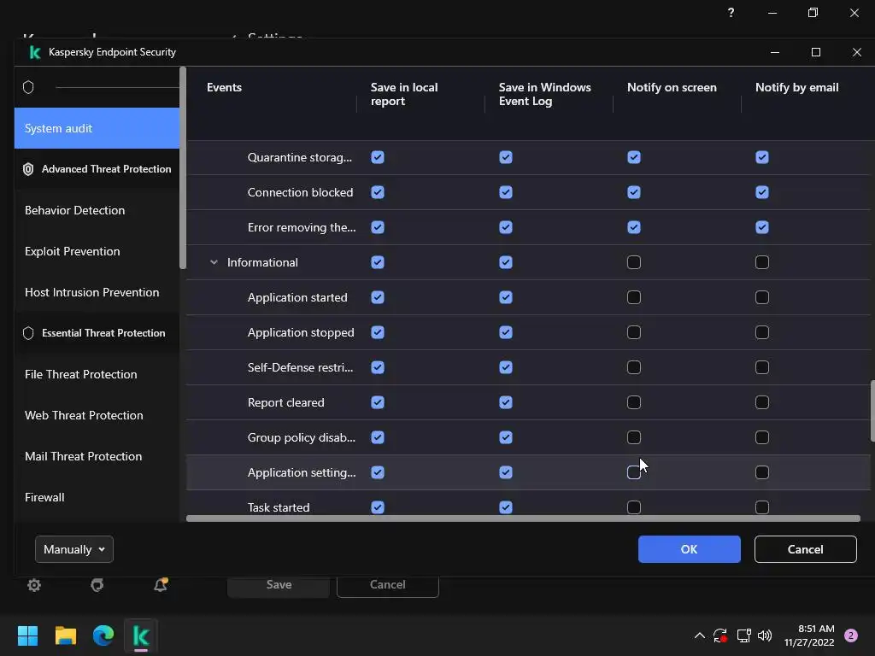
Task: Open settings gear icon in main window
Action: tap(34, 584)
